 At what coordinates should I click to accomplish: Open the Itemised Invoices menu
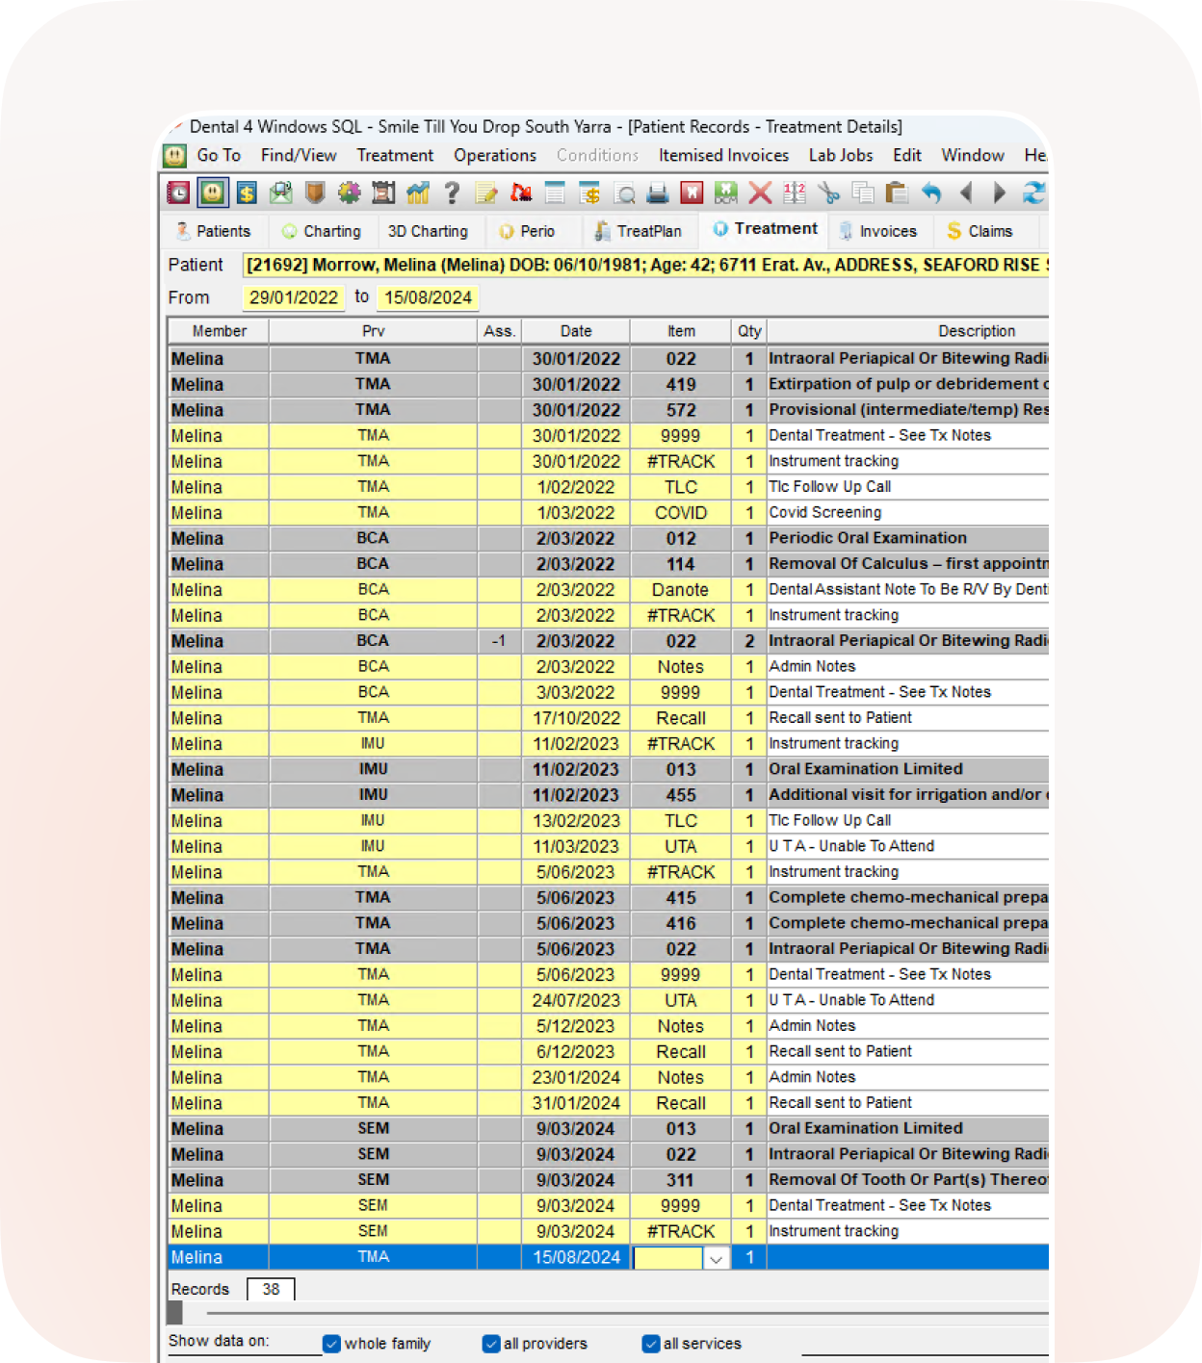[x=723, y=155]
